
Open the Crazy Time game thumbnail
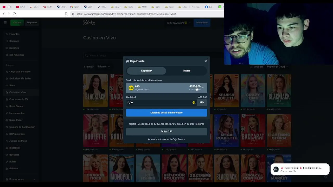click(253, 91)
